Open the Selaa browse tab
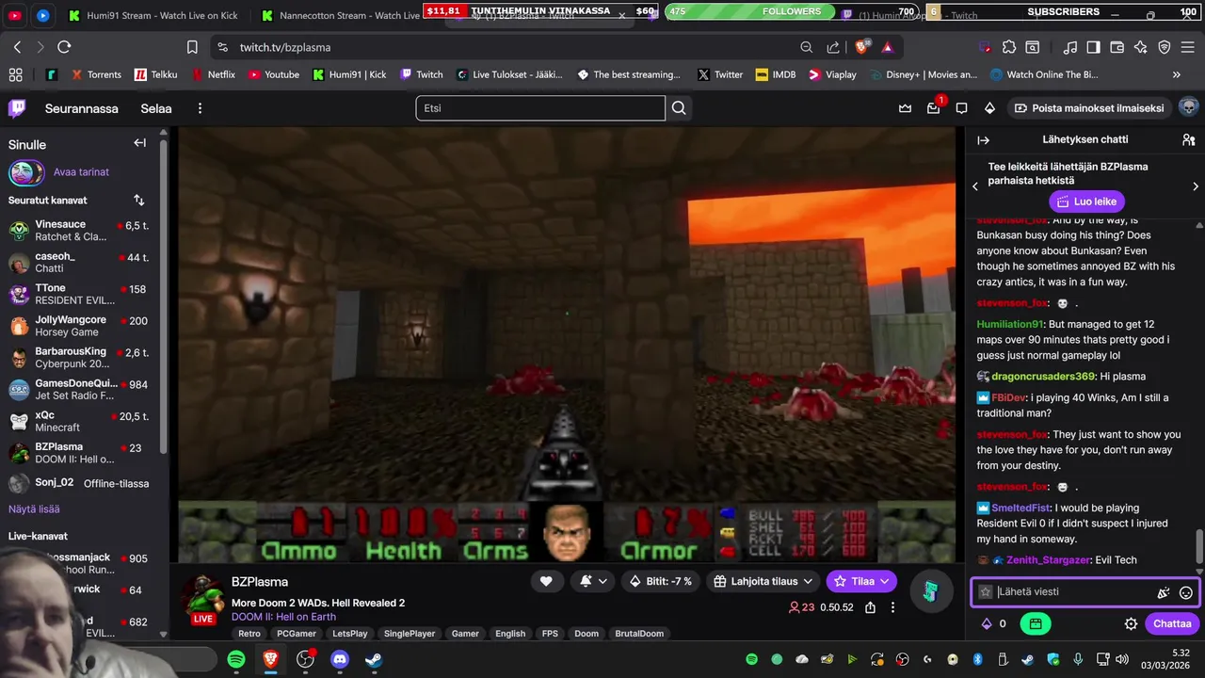Viewport: 1205px width, 678px height. [x=156, y=108]
